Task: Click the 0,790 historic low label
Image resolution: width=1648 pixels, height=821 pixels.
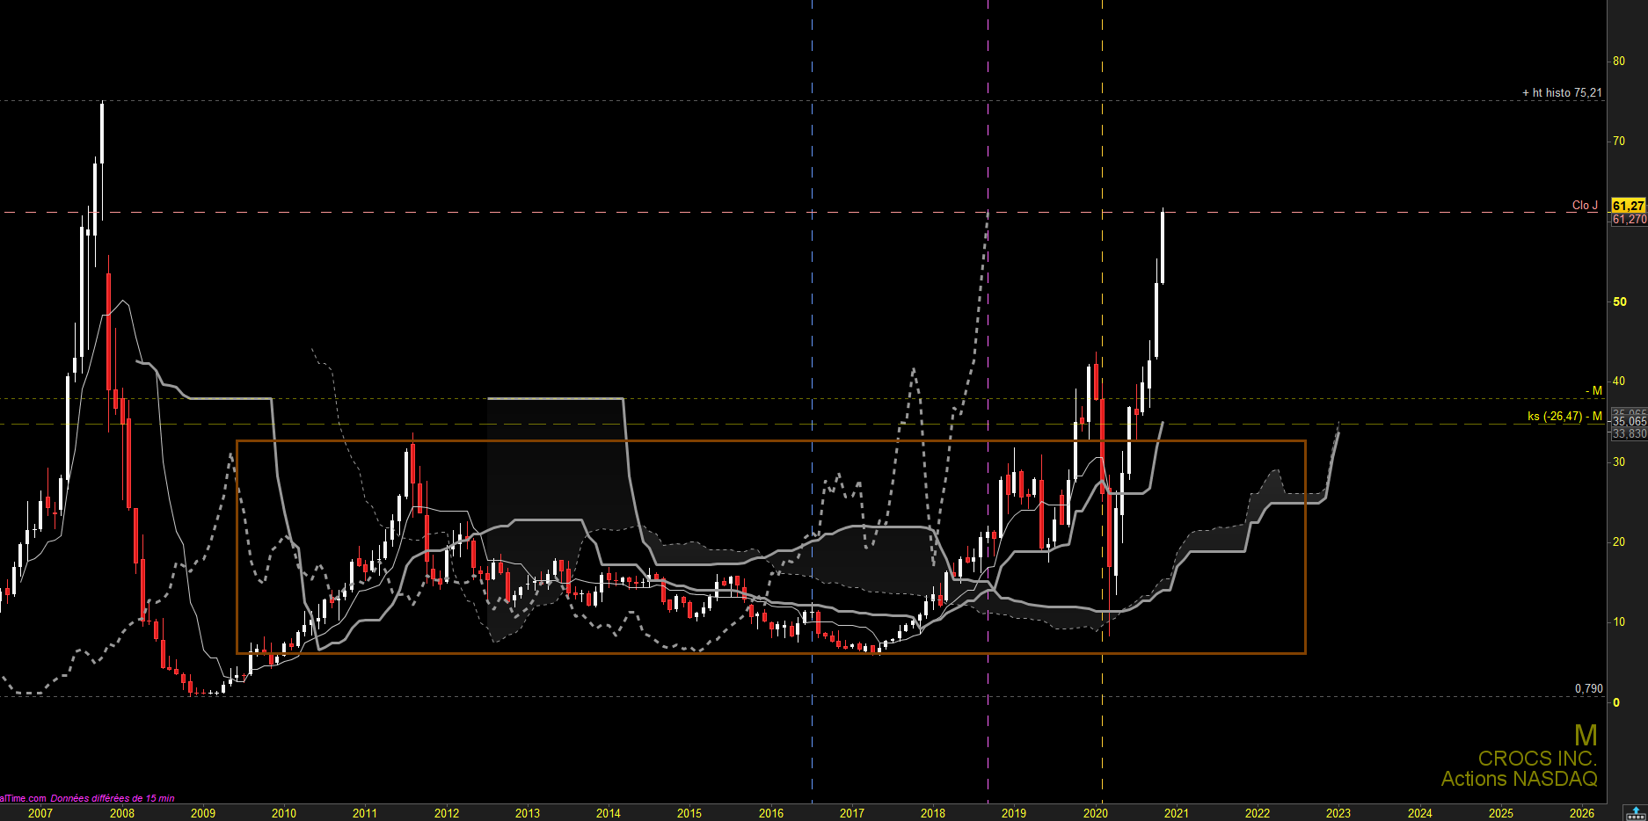Action: (x=1588, y=688)
